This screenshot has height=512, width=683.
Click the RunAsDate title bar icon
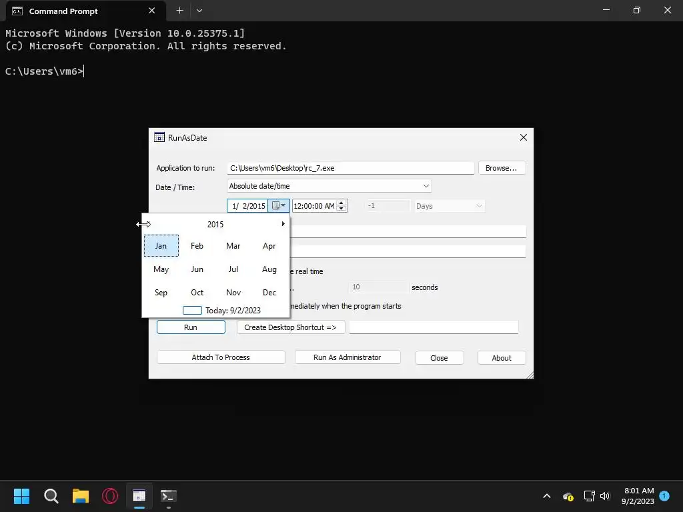point(159,137)
